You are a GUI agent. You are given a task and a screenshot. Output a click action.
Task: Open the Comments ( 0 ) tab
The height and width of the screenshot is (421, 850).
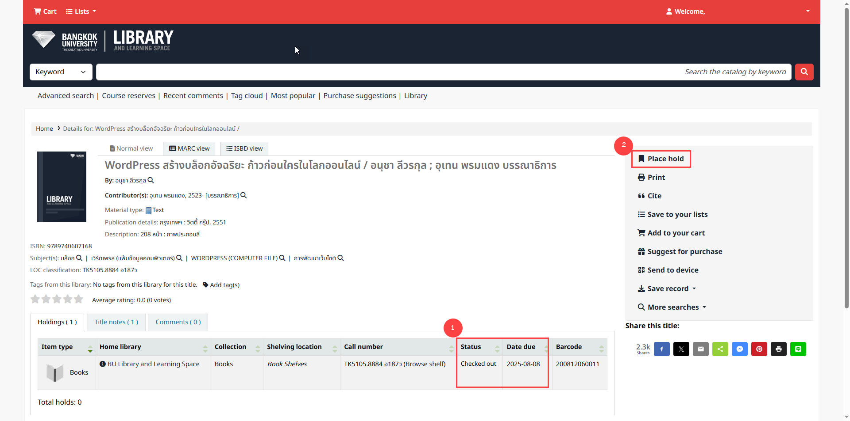(178, 322)
